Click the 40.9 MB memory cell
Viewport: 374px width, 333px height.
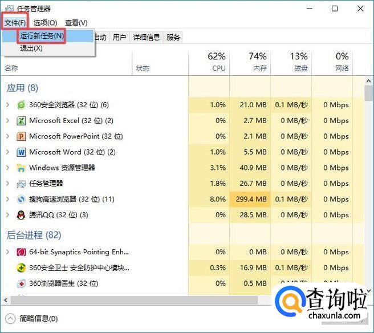[x=250, y=168]
